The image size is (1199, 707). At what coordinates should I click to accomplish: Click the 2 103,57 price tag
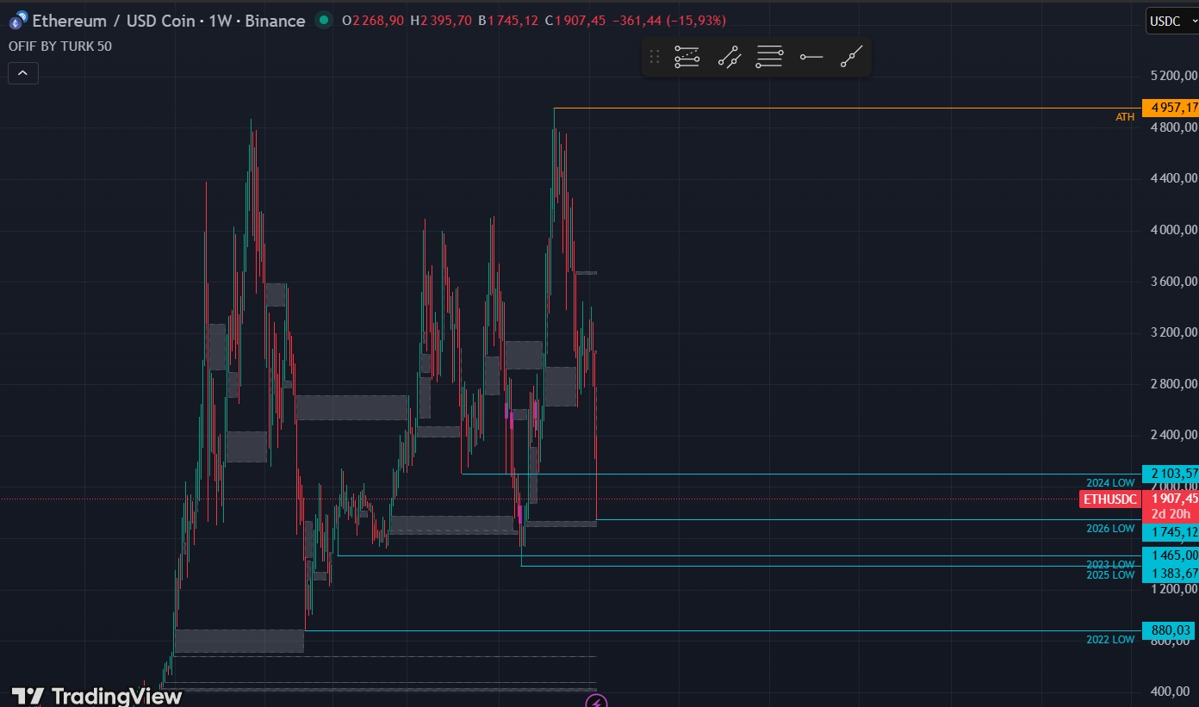(x=1170, y=474)
